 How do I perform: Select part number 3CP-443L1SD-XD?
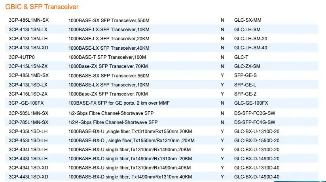click(28, 177)
